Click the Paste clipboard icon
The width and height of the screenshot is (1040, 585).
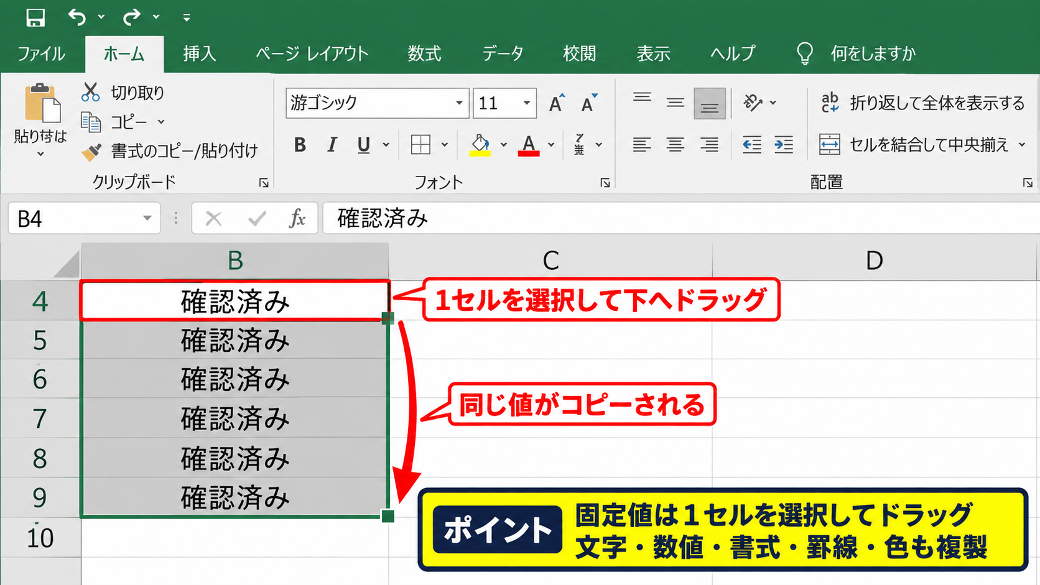coord(42,103)
